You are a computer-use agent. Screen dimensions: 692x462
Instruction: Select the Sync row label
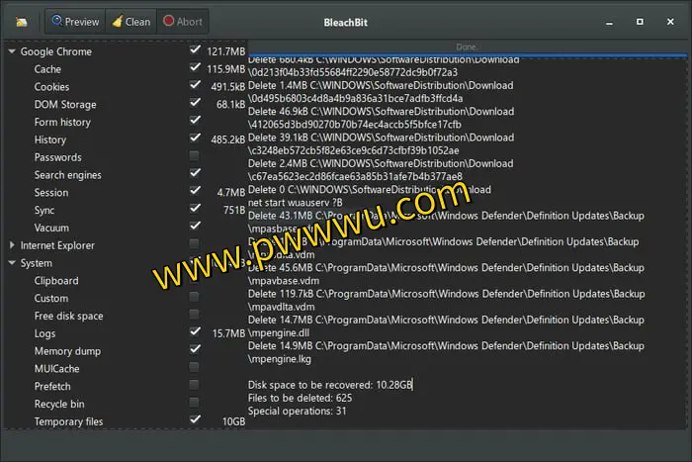tap(44, 211)
